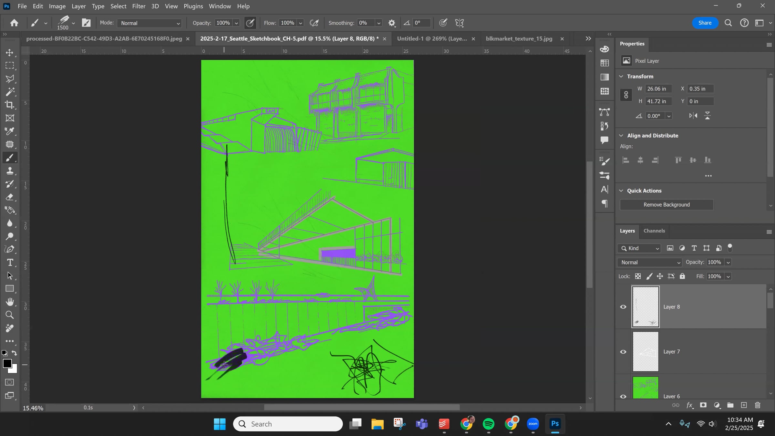The height and width of the screenshot is (436, 775).
Task: Open the Image menu
Action: (57, 6)
